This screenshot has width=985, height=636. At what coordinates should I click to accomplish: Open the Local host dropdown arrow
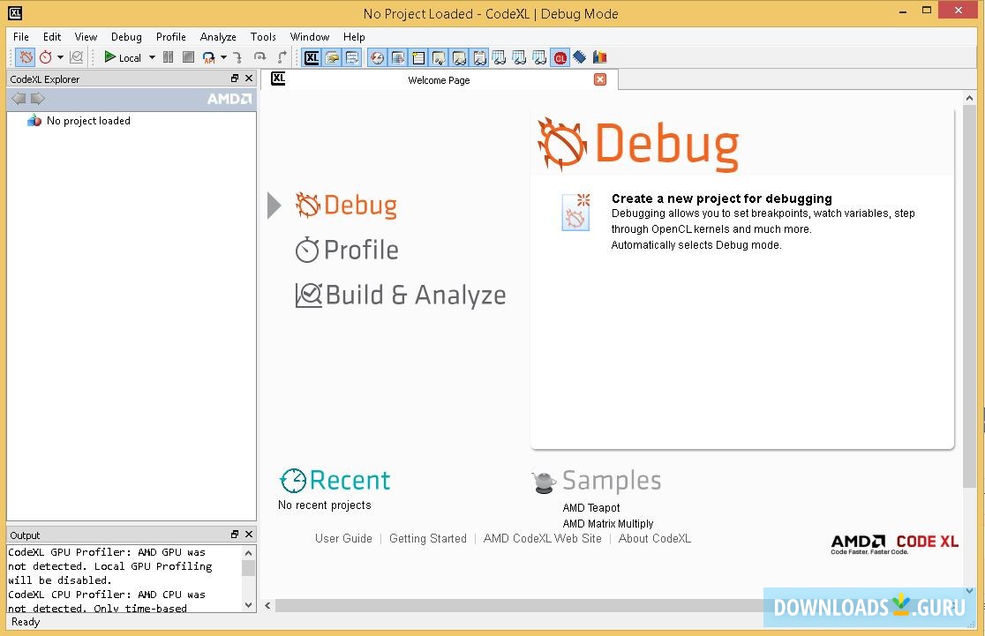pyautogui.click(x=152, y=57)
